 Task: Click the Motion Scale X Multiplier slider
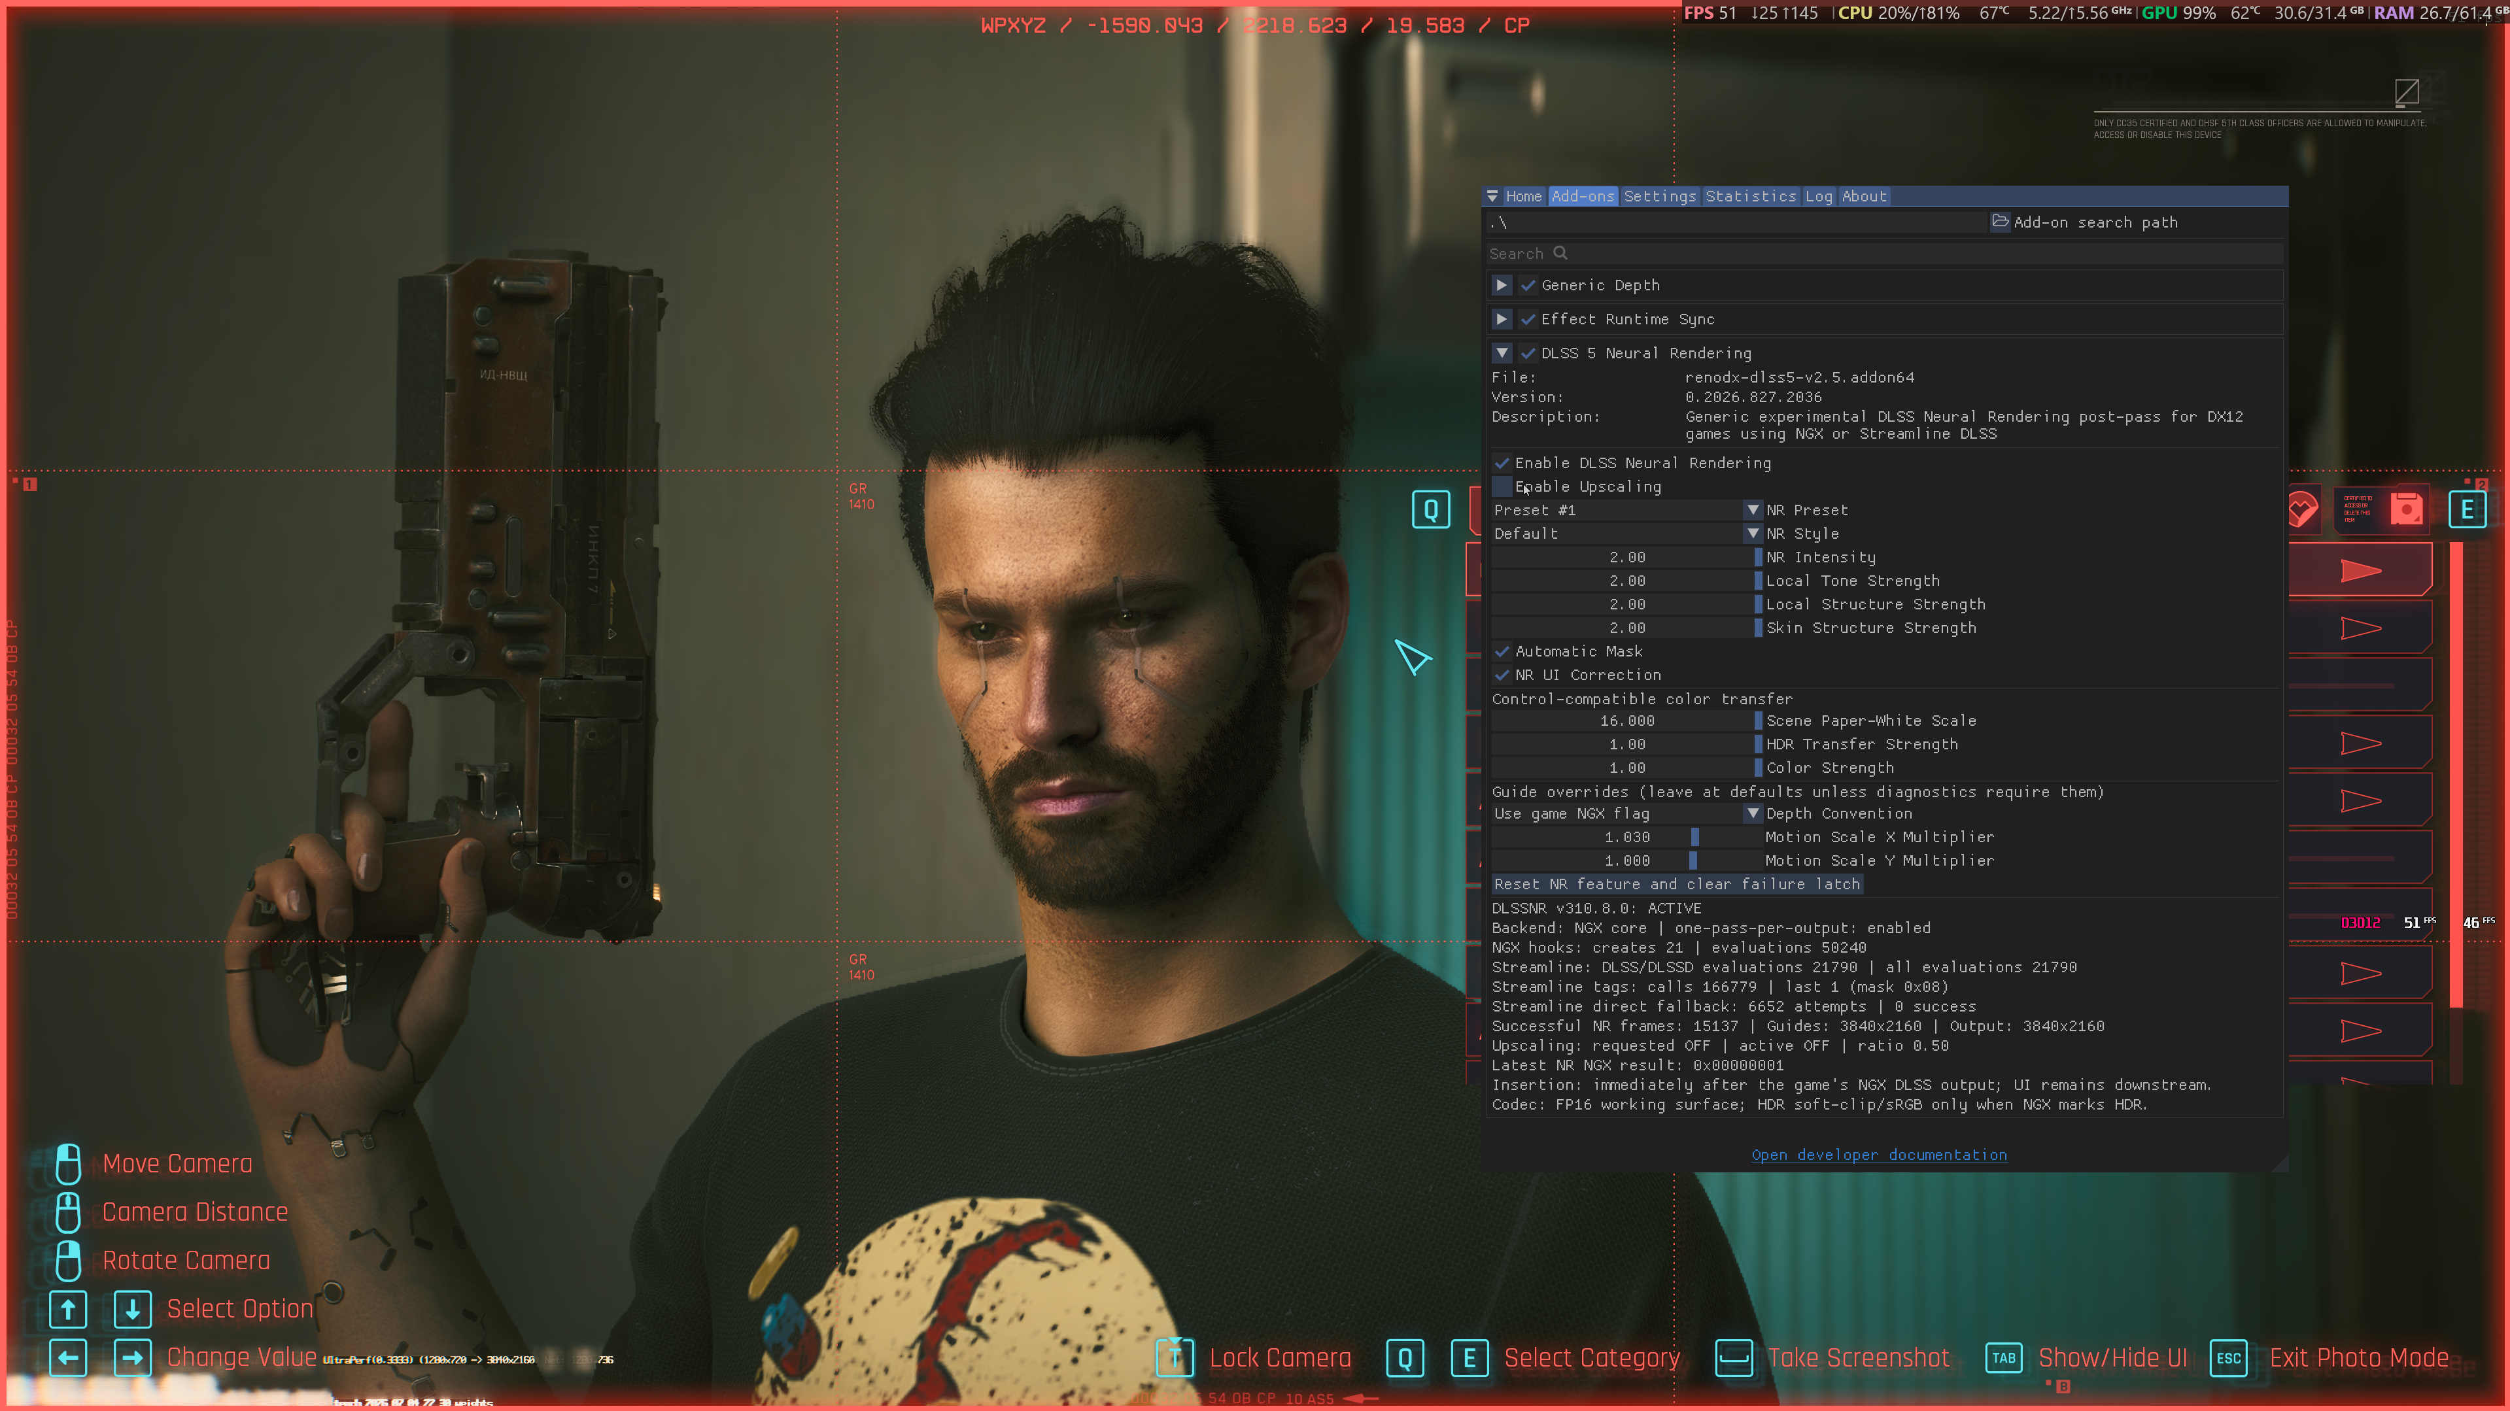click(1626, 837)
